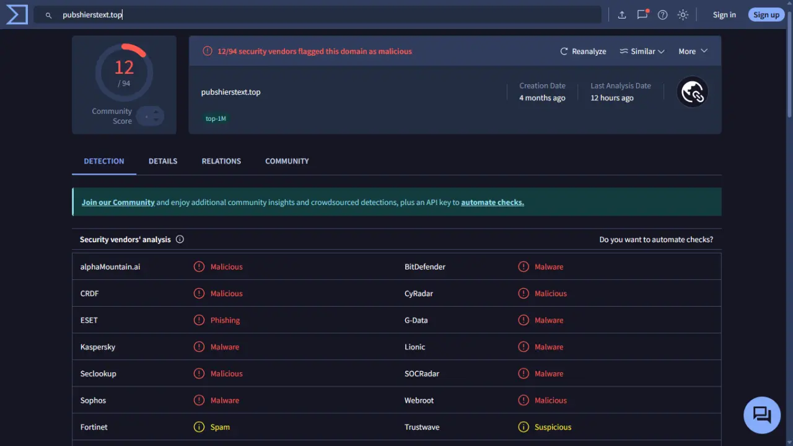The width and height of the screenshot is (793, 446).
Task: Click the G-Data vendor name
Action: coord(416,320)
